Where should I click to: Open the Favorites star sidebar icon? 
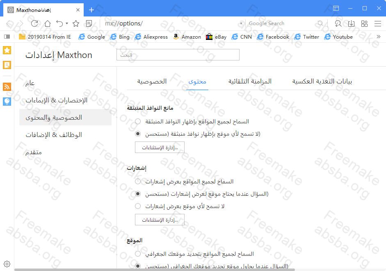tap(7, 50)
